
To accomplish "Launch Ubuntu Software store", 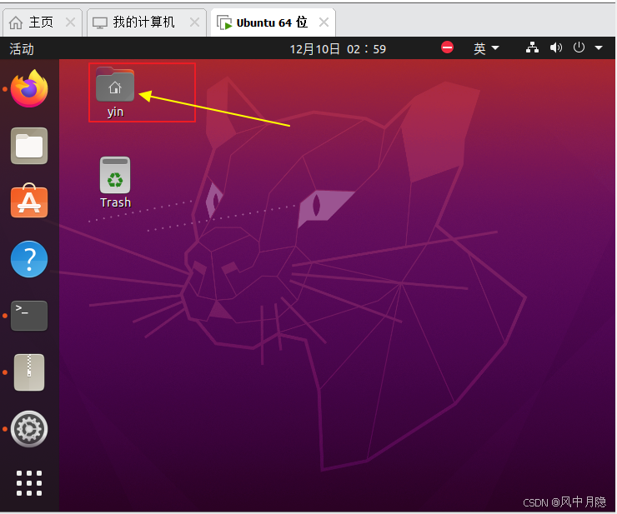I will 29,201.
